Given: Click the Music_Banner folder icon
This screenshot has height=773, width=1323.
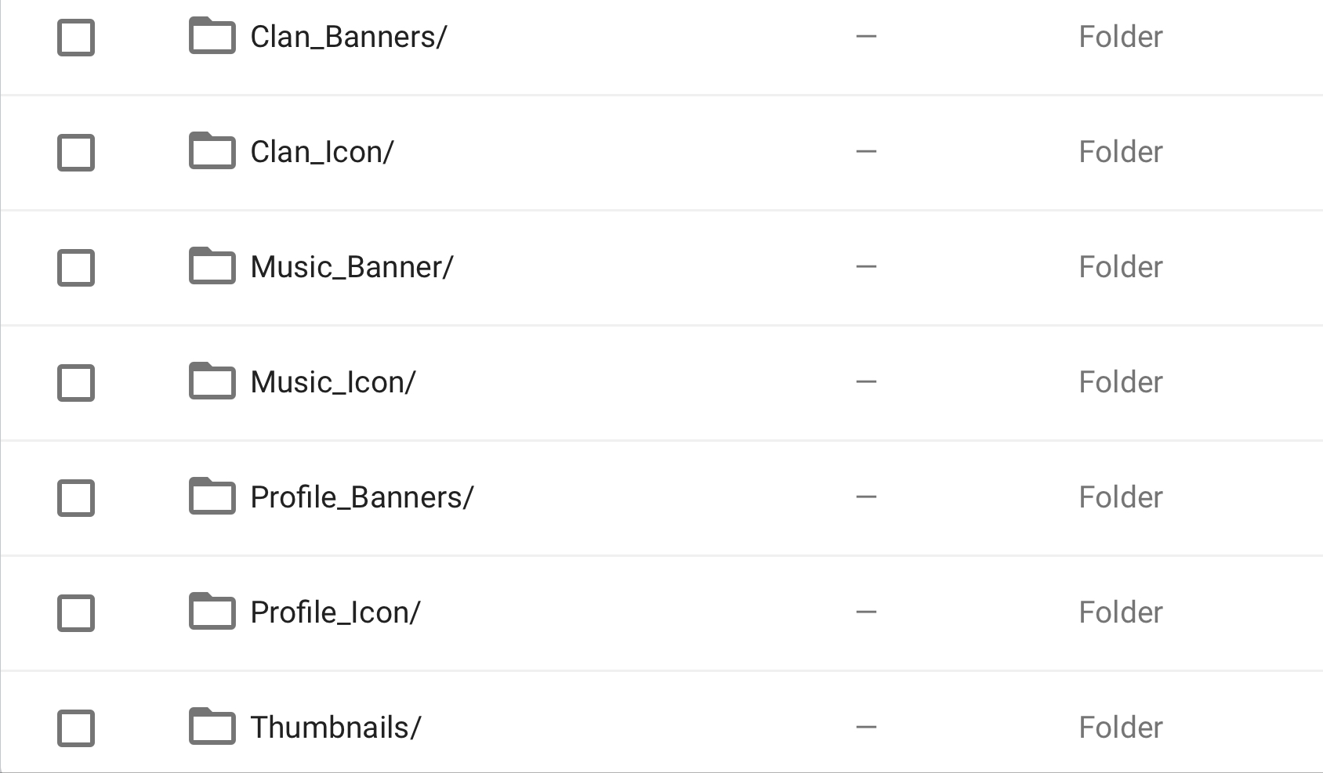Looking at the screenshot, I should tap(212, 266).
